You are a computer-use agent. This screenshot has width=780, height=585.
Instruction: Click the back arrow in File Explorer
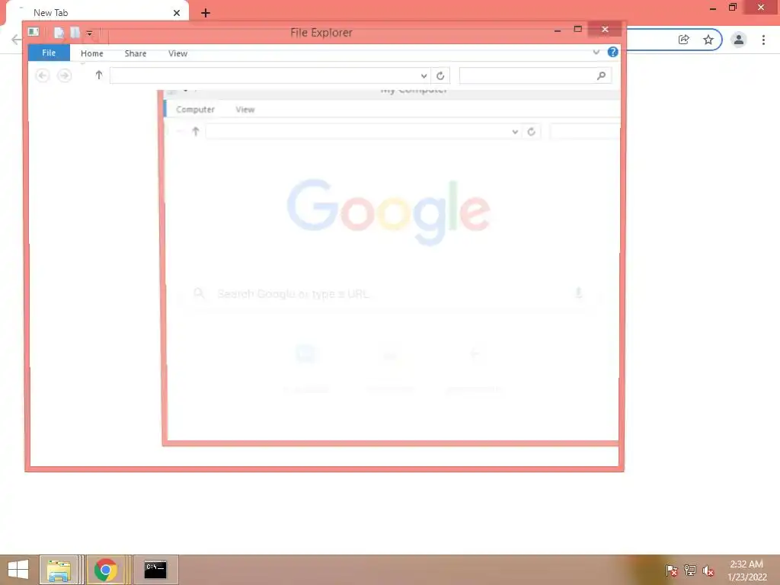43,75
